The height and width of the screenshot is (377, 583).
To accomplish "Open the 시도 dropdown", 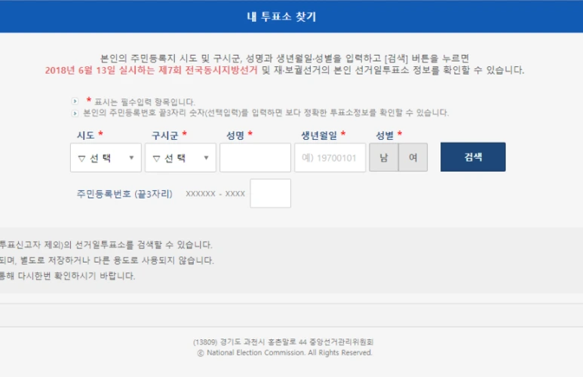I will (x=106, y=158).
